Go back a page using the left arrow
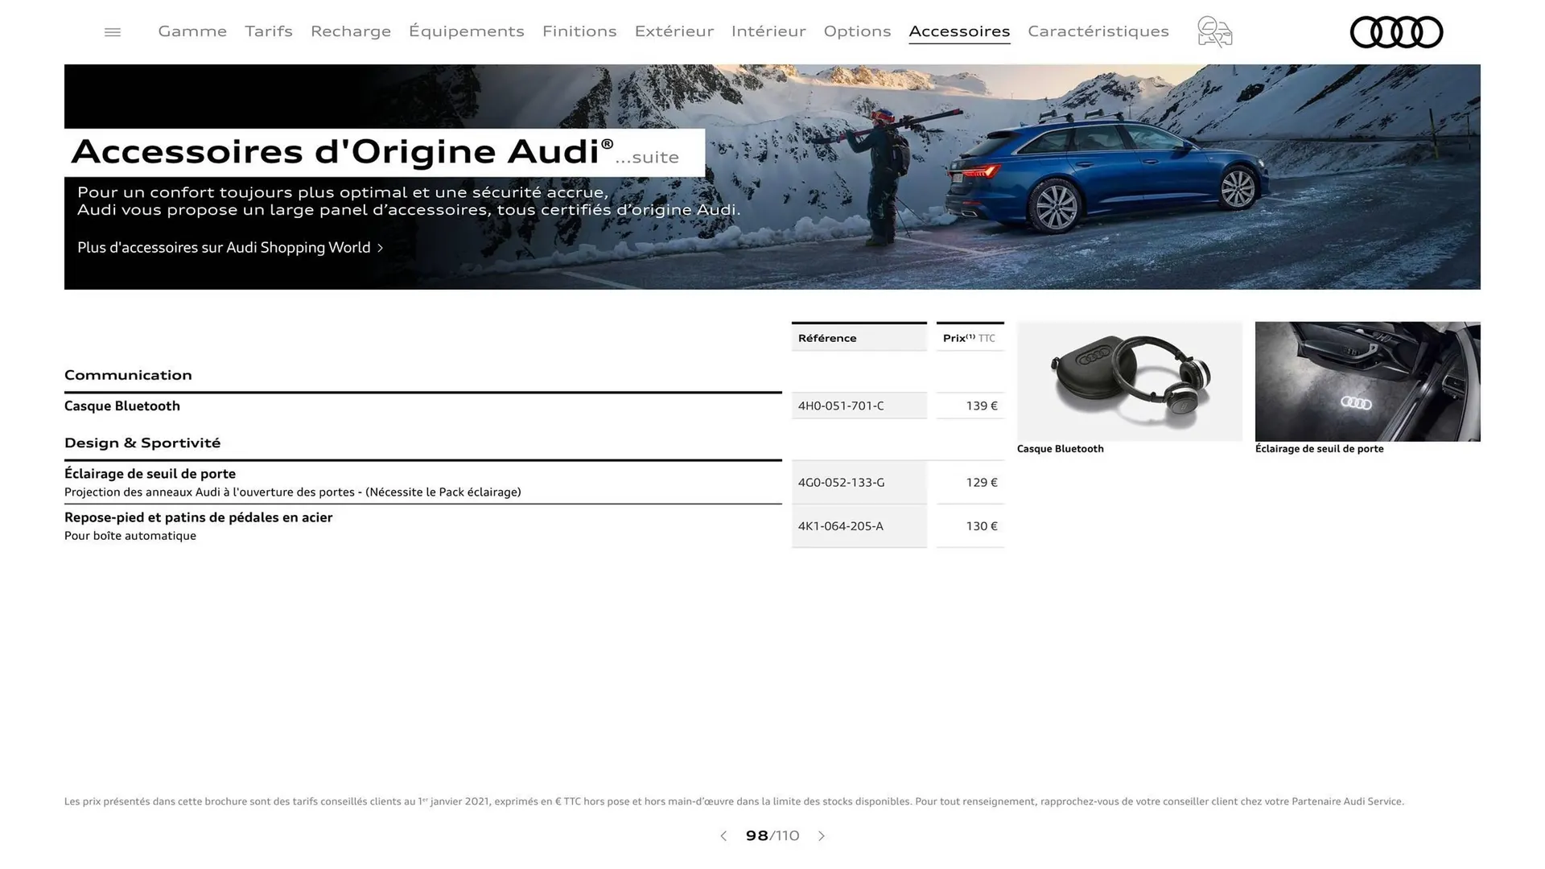 point(723,836)
